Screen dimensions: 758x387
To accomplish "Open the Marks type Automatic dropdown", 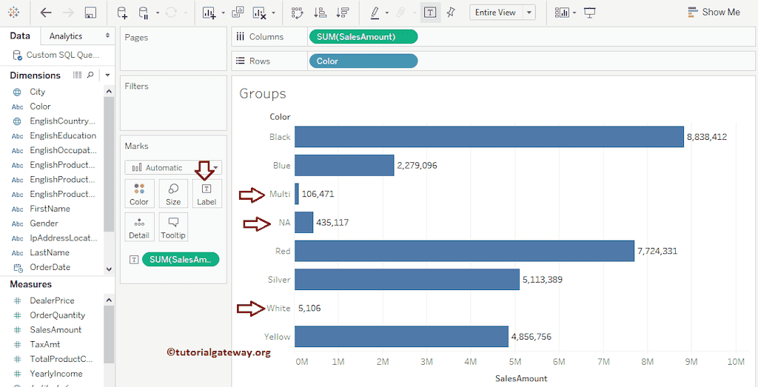I will tap(173, 168).
